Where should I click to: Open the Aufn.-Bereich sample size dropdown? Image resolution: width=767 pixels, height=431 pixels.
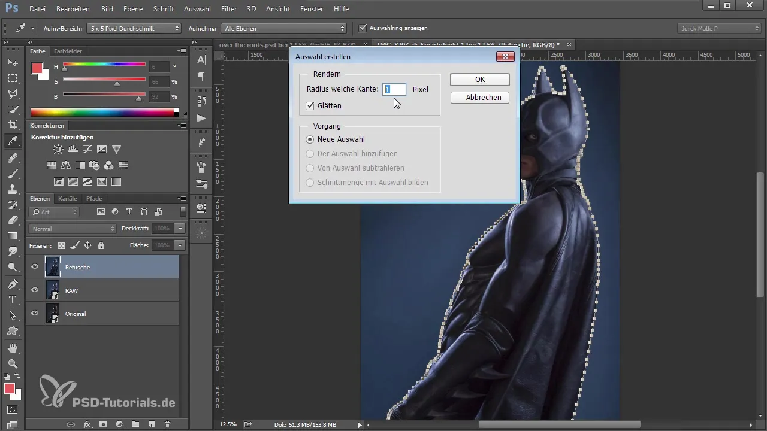click(x=134, y=28)
